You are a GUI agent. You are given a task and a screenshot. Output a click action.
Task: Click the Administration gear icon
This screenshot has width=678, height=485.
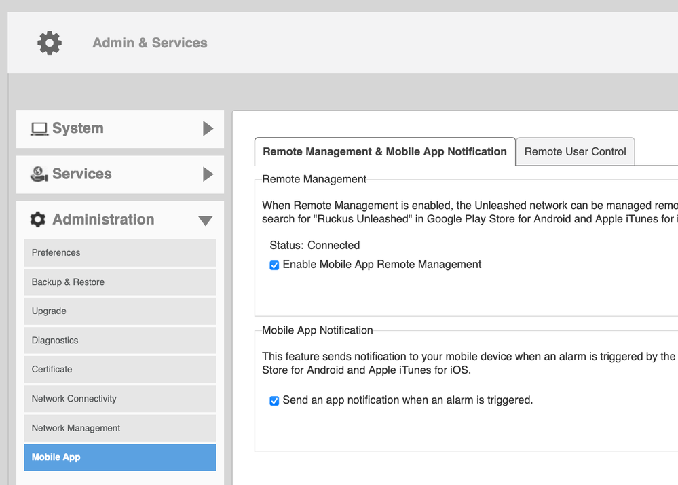[38, 220]
